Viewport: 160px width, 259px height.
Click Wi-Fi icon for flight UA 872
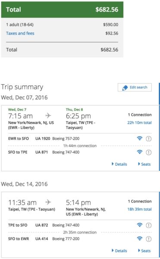(140, 225)
